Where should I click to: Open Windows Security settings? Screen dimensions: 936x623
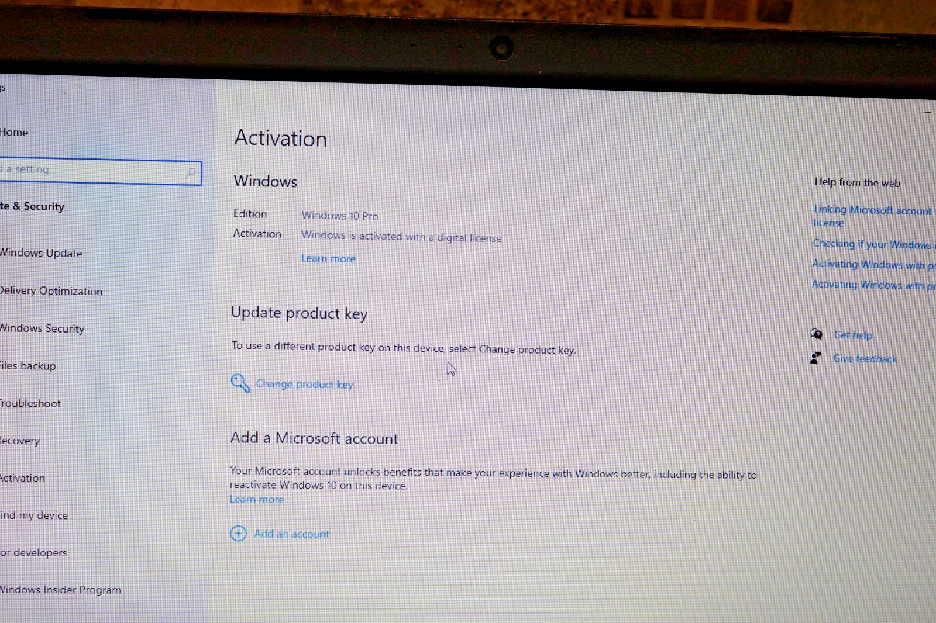[x=42, y=328]
